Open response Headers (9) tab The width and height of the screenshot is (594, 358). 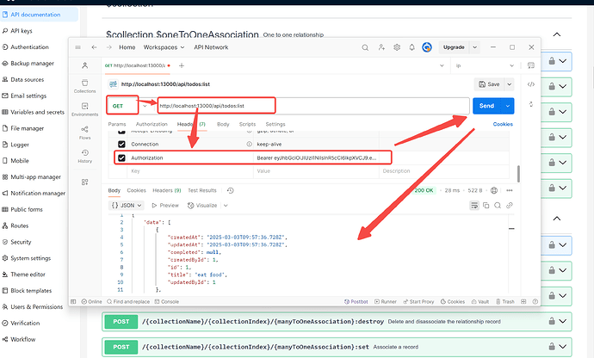[x=167, y=190]
